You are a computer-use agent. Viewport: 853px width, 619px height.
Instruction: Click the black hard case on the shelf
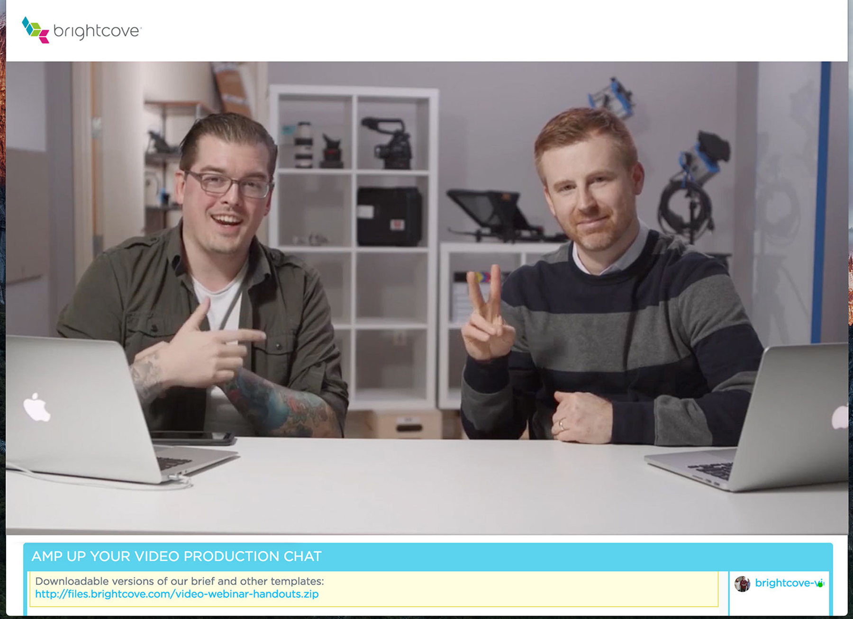coord(389,216)
